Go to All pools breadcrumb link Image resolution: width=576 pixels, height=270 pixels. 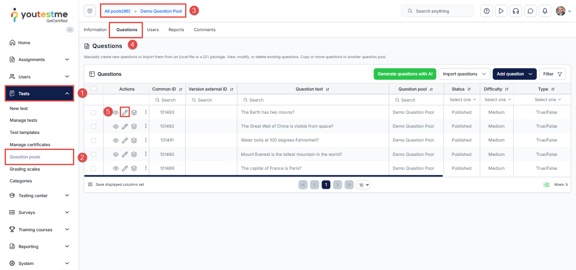tap(117, 11)
